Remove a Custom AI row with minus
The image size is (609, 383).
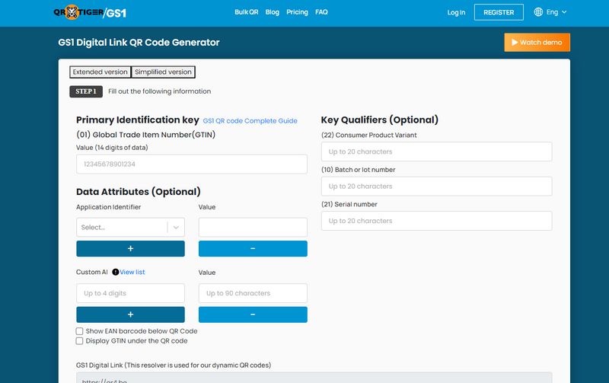253,314
